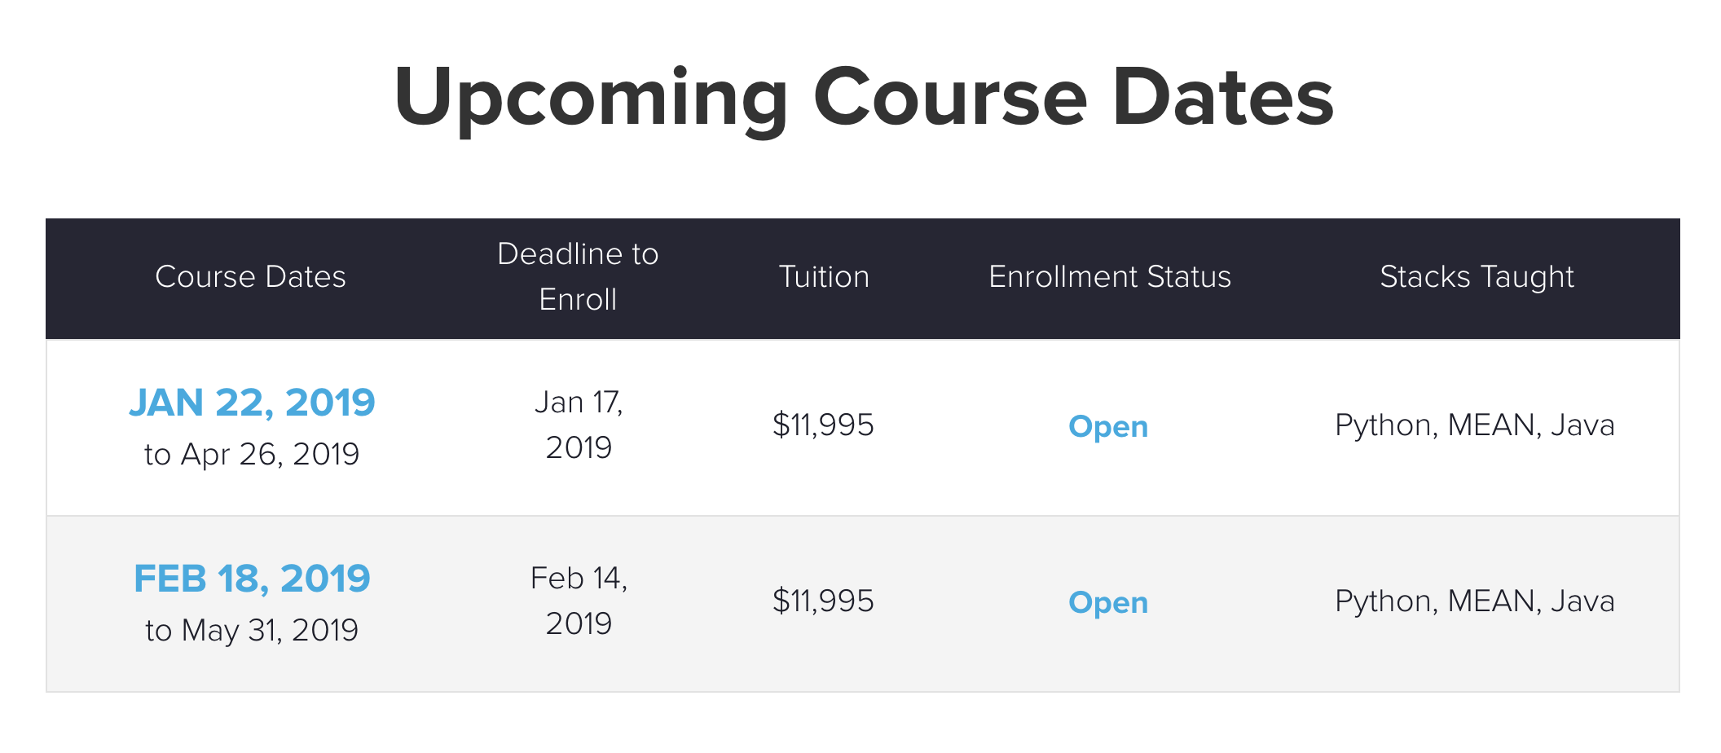Select the 'to Apr 26, 2019' end date

click(x=252, y=455)
